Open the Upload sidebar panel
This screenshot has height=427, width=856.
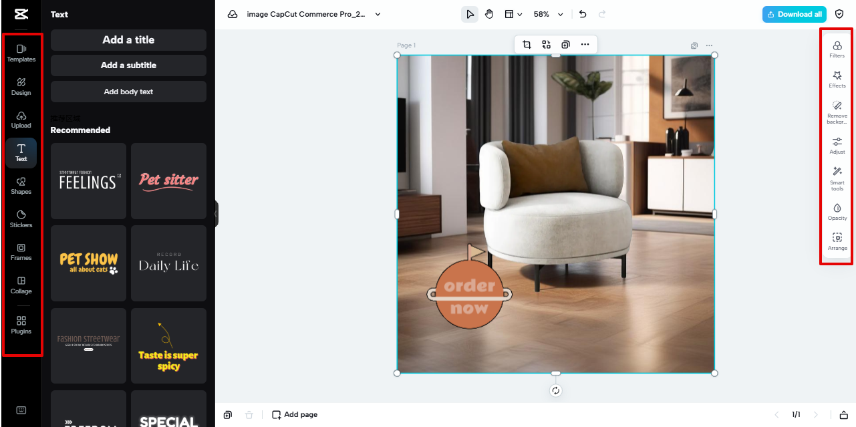(x=21, y=120)
